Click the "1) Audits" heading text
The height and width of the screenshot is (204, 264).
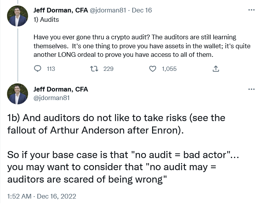46,19
